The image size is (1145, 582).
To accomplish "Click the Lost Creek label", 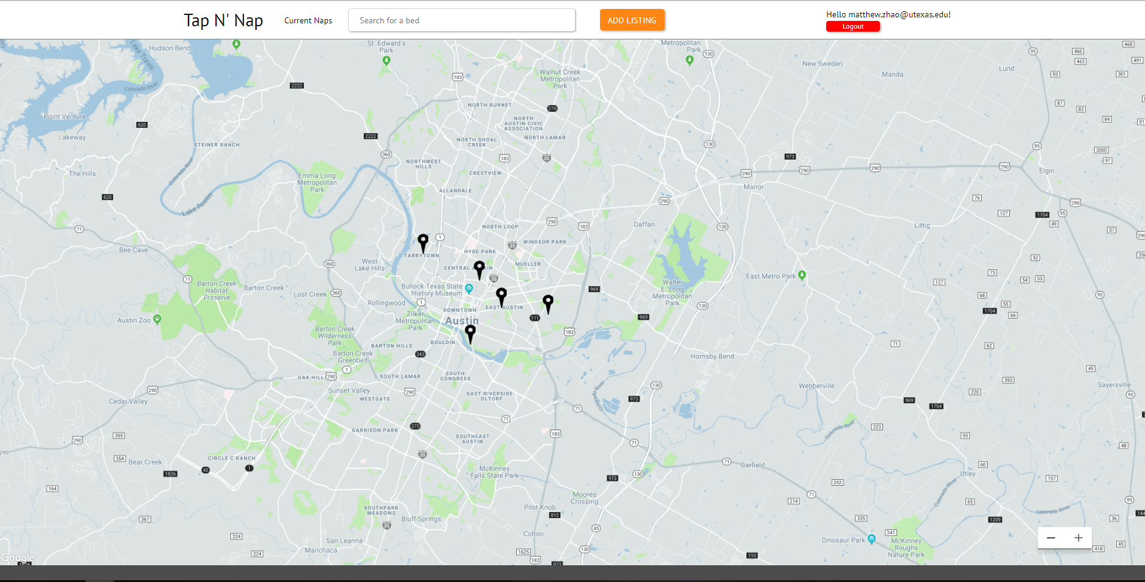I will click(310, 295).
